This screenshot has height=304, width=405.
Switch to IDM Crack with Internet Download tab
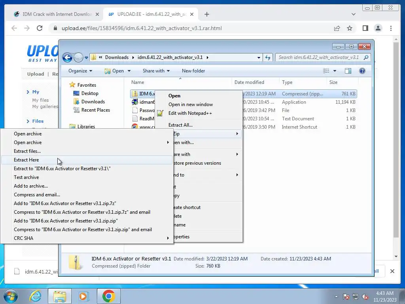point(56,14)
